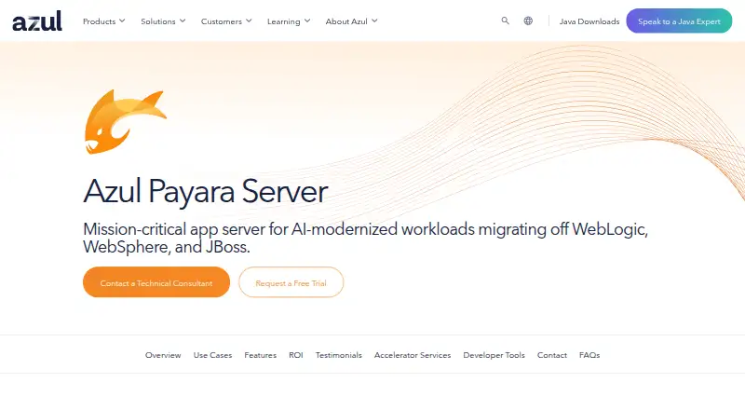The height and width of the screenshot is (410, 745).
Task: Click the Azul logo in the header
Action: [37, 20]
